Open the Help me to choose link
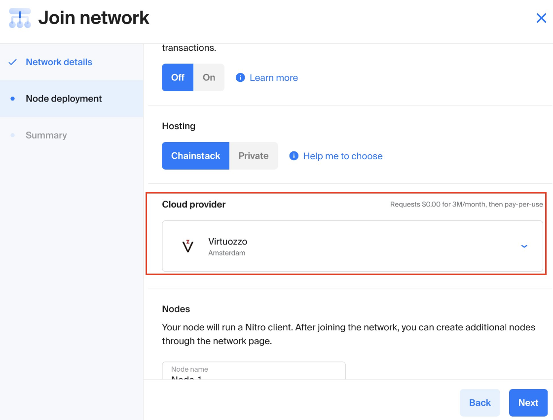Image resolution: width=553 pixels, height=420 pixels. pyautogui.click(x=343, y=156)
